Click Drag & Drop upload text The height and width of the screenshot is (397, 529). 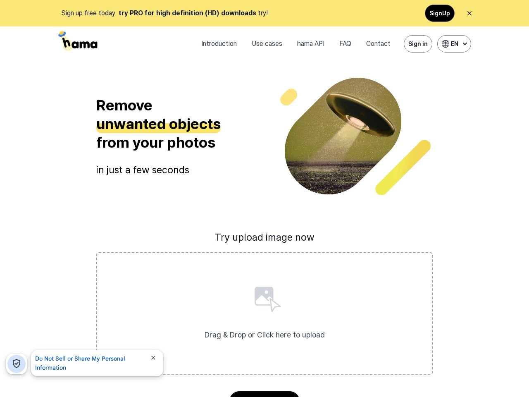(x=264, y=335)
